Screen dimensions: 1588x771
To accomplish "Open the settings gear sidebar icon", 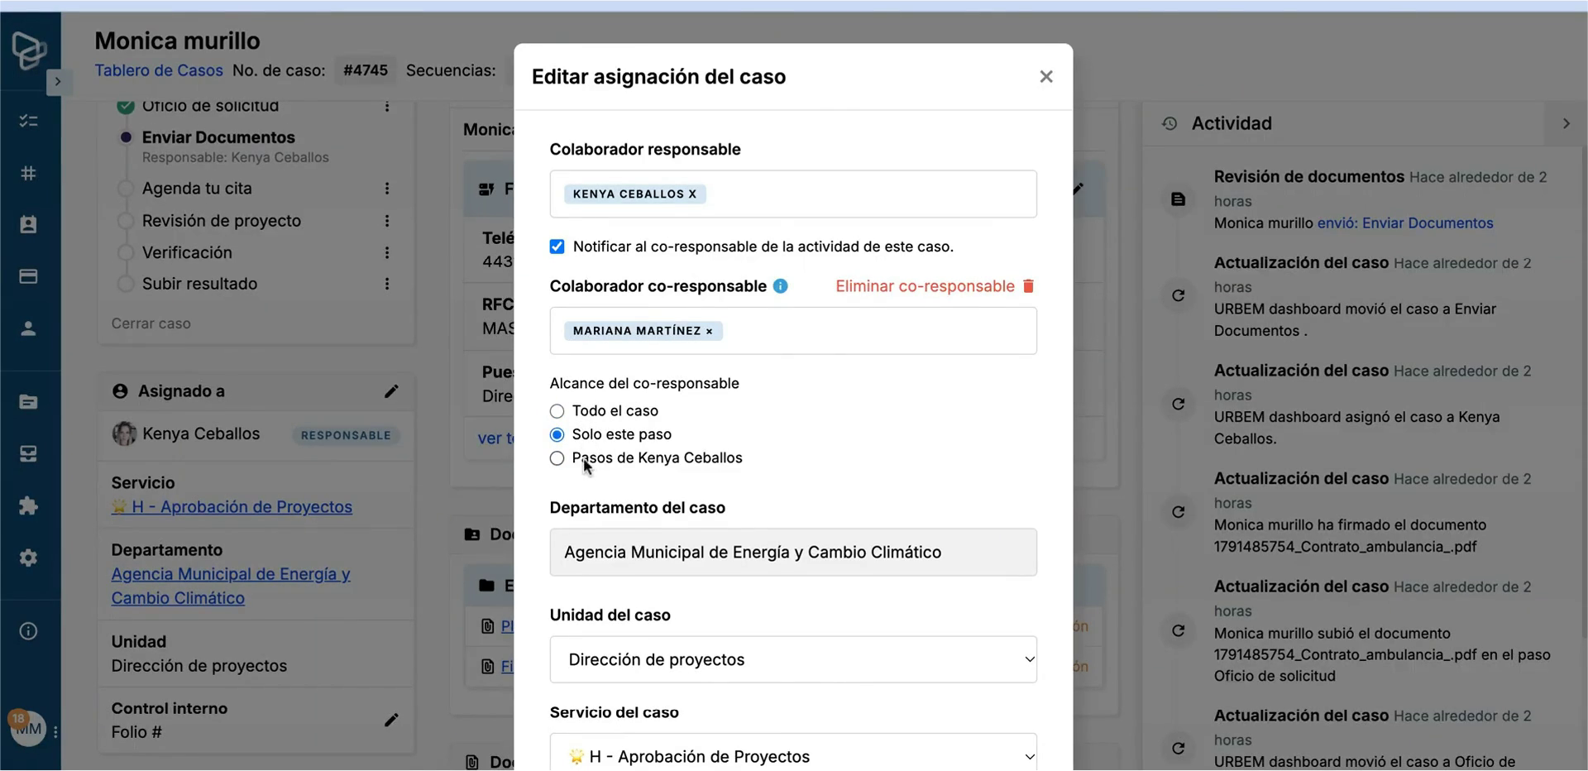I will point(28,558).
